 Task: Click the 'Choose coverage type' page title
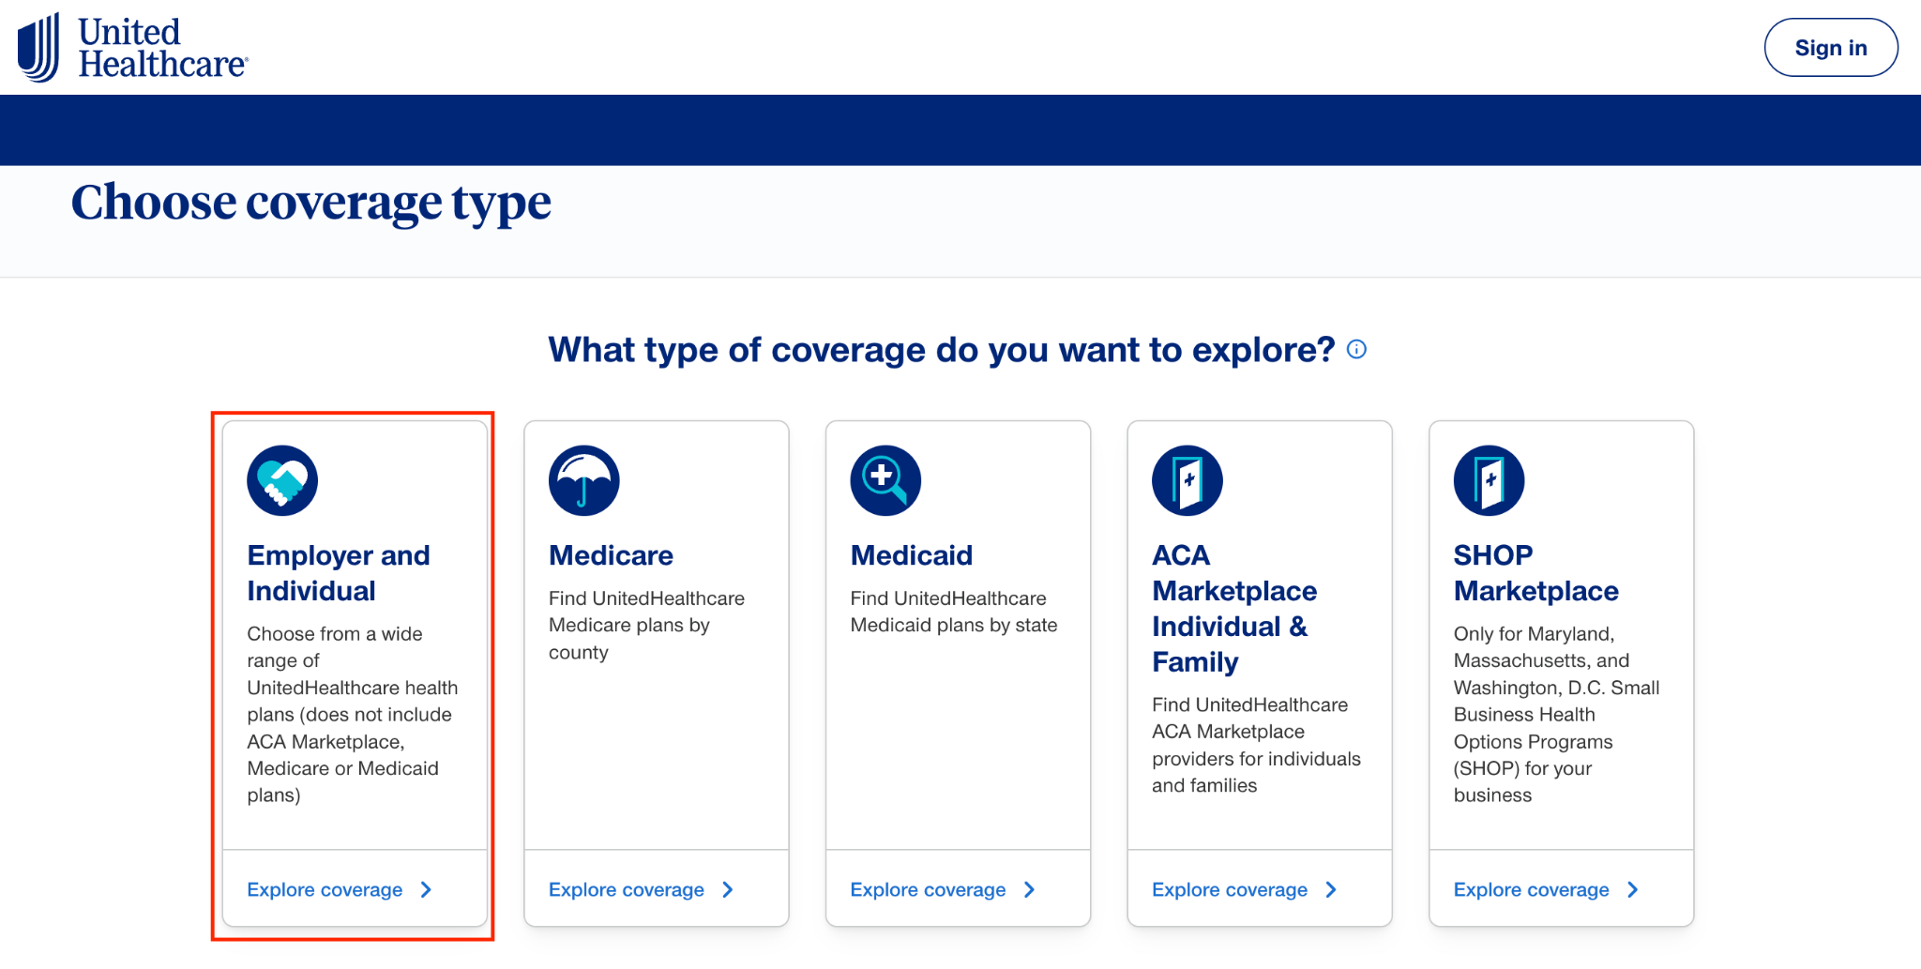311,204
